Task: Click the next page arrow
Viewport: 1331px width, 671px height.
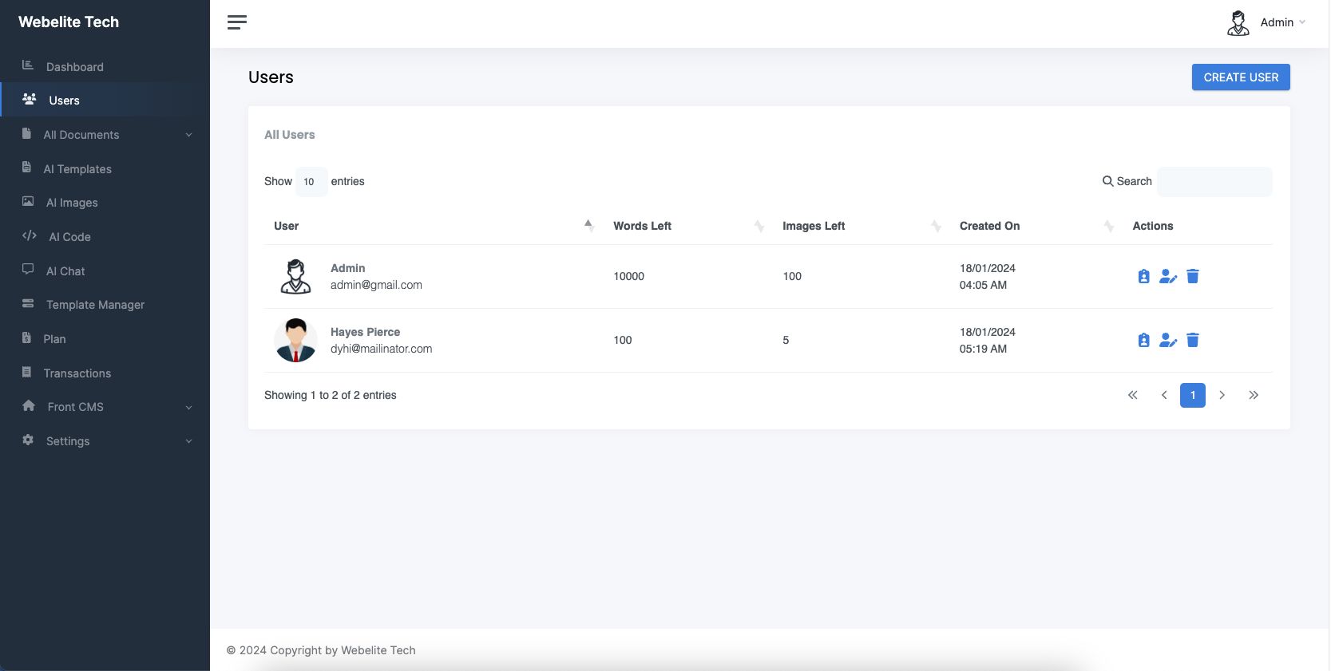Action: 1222,395
